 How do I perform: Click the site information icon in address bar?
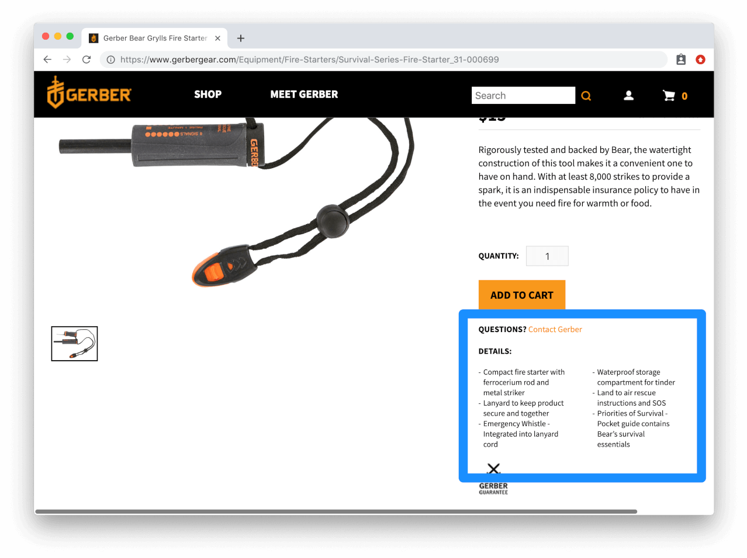111,60
